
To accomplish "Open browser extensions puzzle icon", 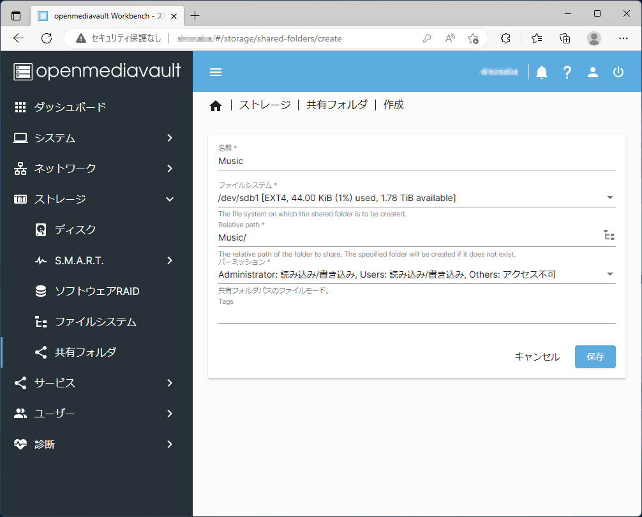I will pos(505,38).
